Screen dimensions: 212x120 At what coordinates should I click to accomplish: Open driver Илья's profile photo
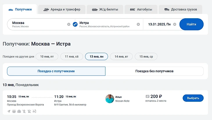coord(109,99)
